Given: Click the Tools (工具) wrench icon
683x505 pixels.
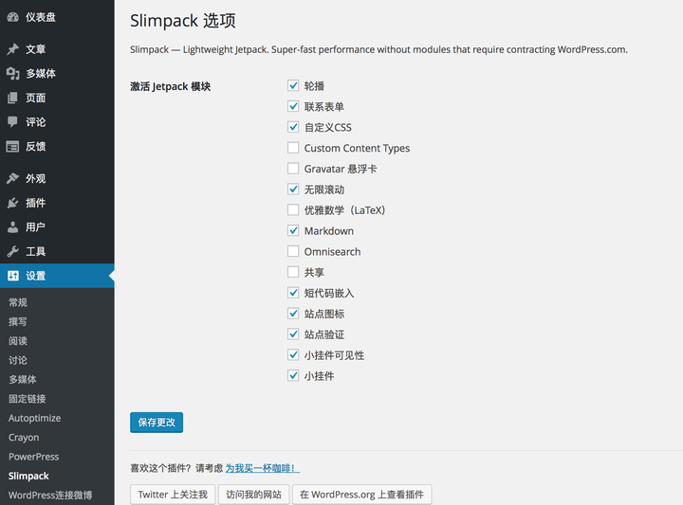Looking at the screenshot, I should coord(12,252).
